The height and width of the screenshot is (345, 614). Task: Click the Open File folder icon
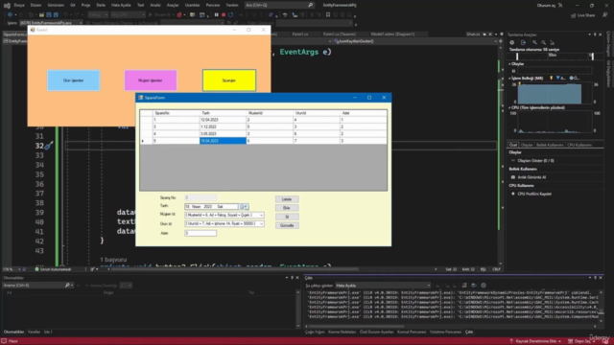pos(41,15)
